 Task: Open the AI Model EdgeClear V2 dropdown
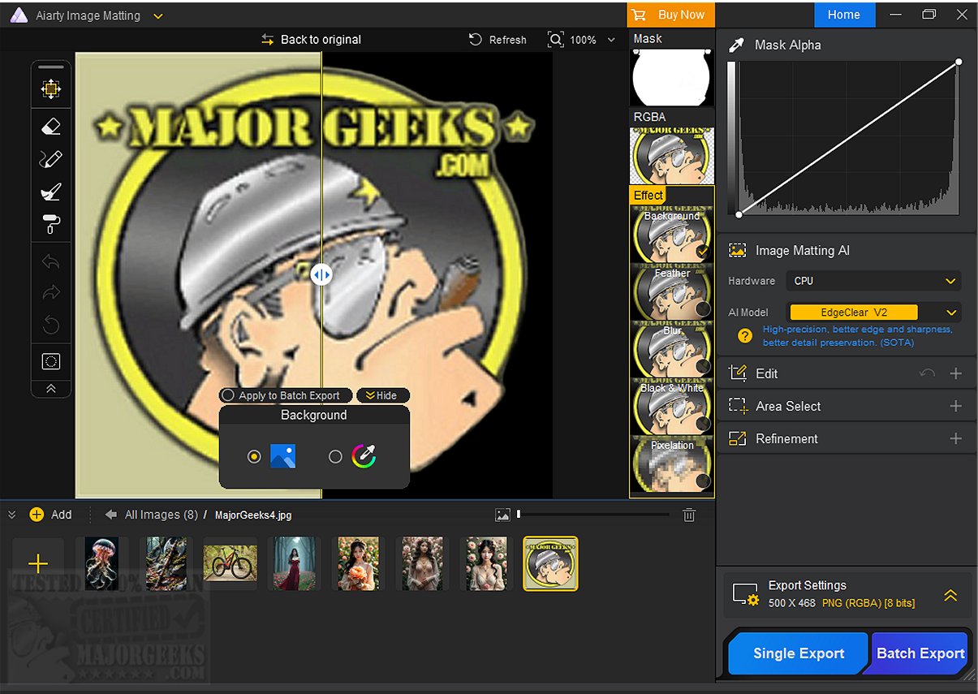point(873,312)
